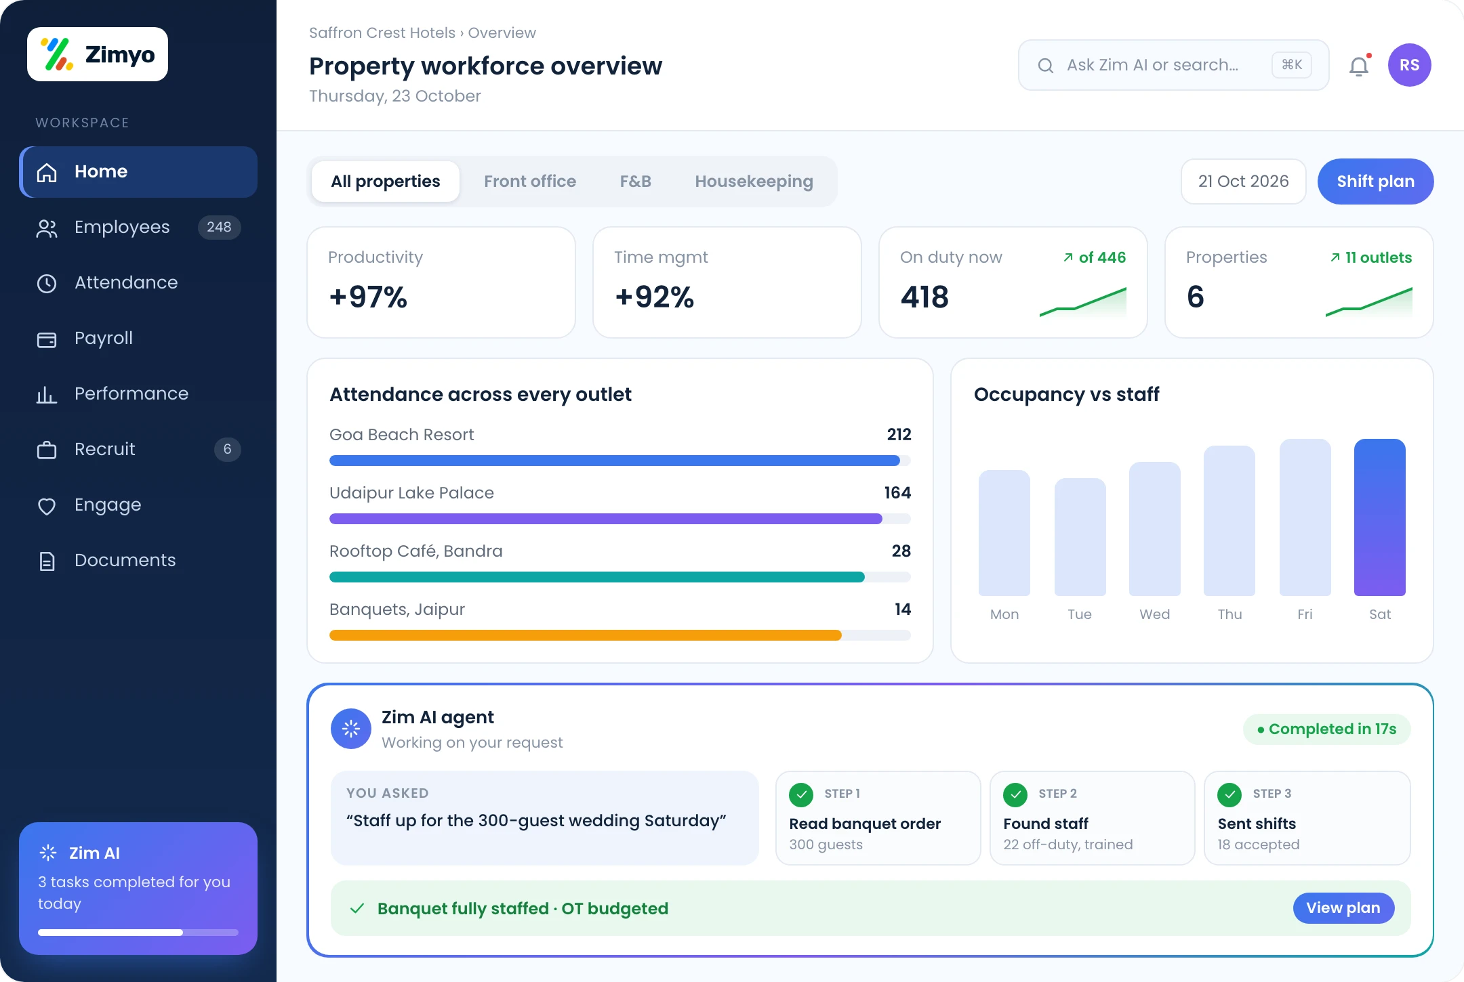1464x982 pixels.
Task: Click the Udaipur Lake Palace attendance bar
Action: click(x=620, y=519)
